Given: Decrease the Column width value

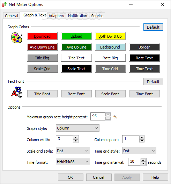Looking at the screenshot, I should point(75,141).
